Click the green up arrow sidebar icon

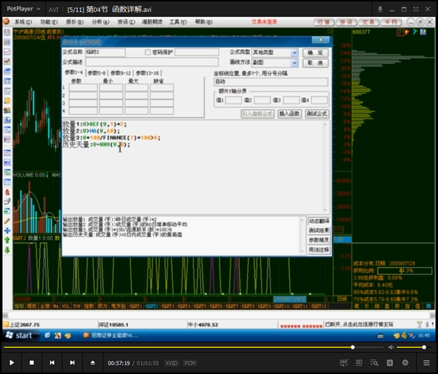coord(7,240)
